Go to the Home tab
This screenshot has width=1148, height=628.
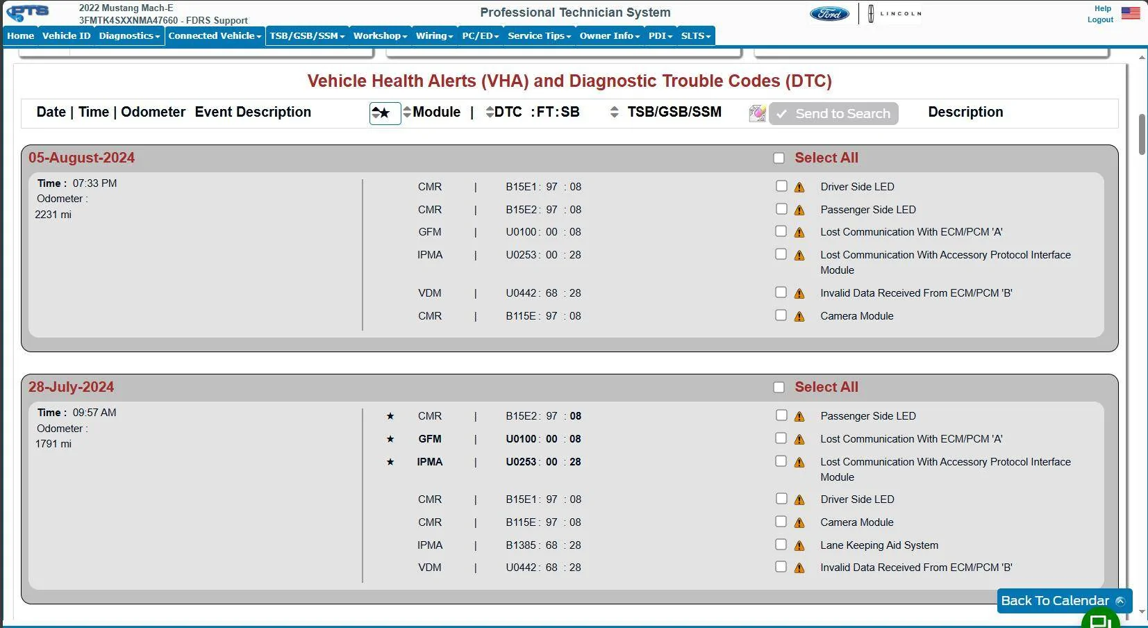tap(21, 36)
